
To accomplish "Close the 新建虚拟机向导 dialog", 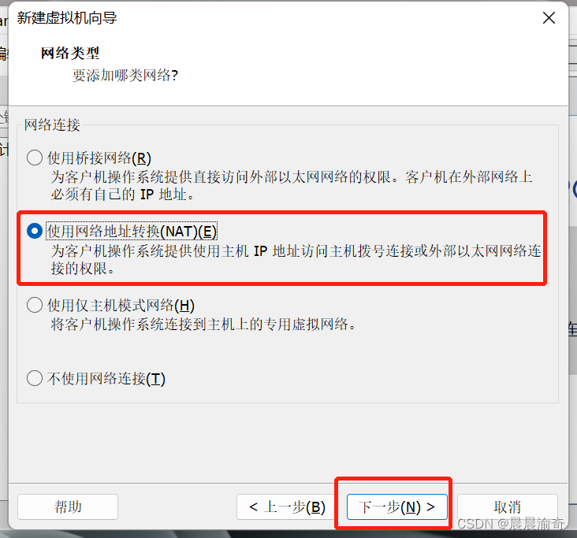I will (x=549, y=17).
